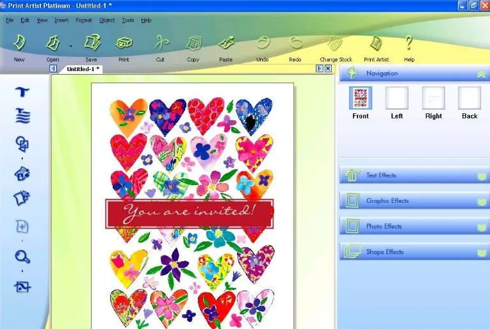Open the Help menu in menu bar
The height and width of the screenshot is (329, 490).
146,20
